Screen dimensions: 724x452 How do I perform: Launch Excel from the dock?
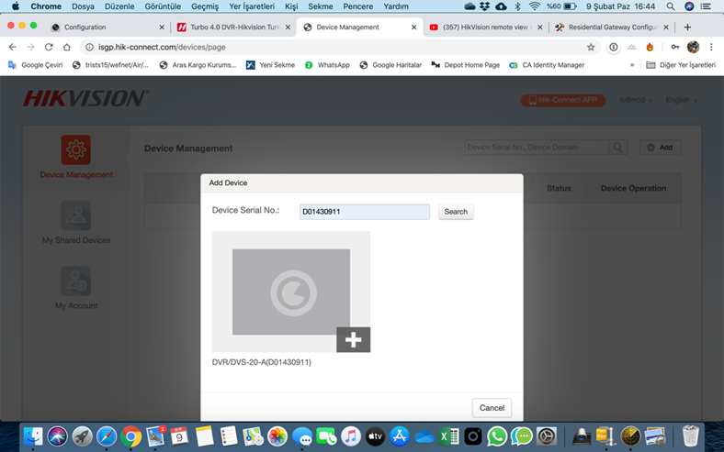[x=448, y=436]
